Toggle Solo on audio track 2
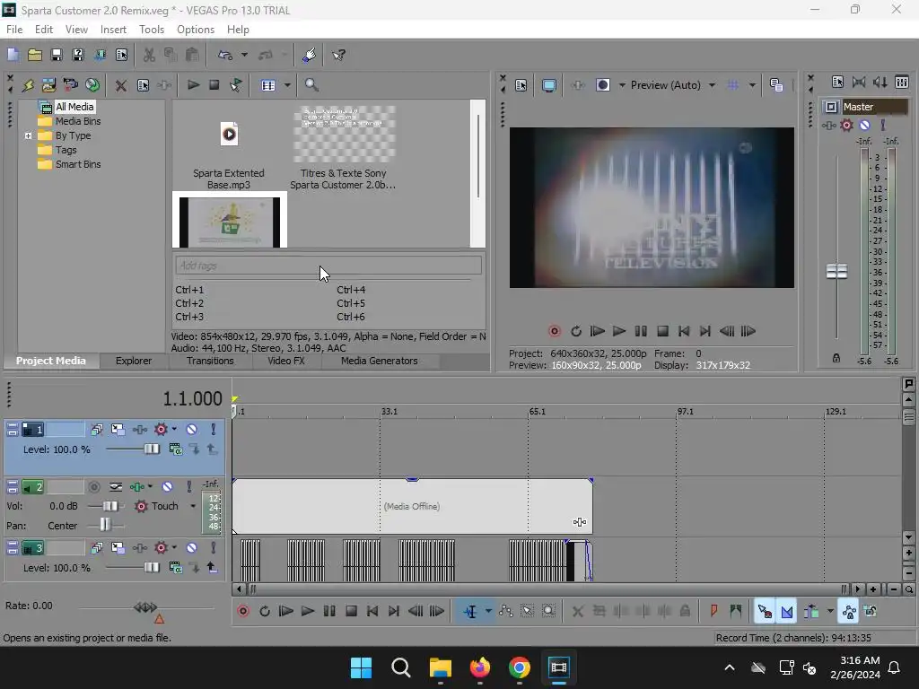 [x=188, y=487]
